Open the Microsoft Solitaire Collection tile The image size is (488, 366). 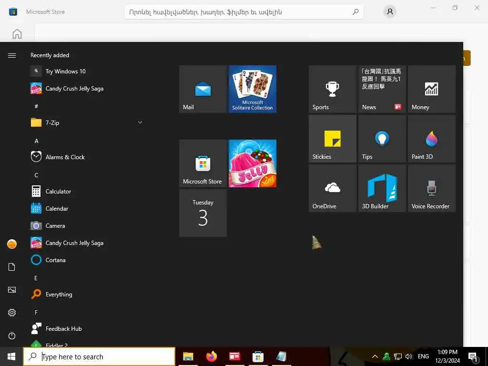tap(253, 89)
